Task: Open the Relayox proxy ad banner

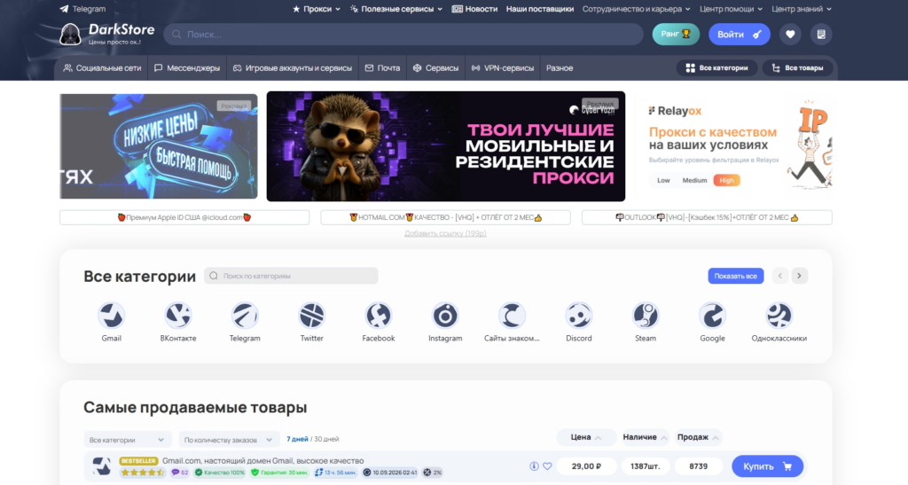Action: click(x=733, y=146)
